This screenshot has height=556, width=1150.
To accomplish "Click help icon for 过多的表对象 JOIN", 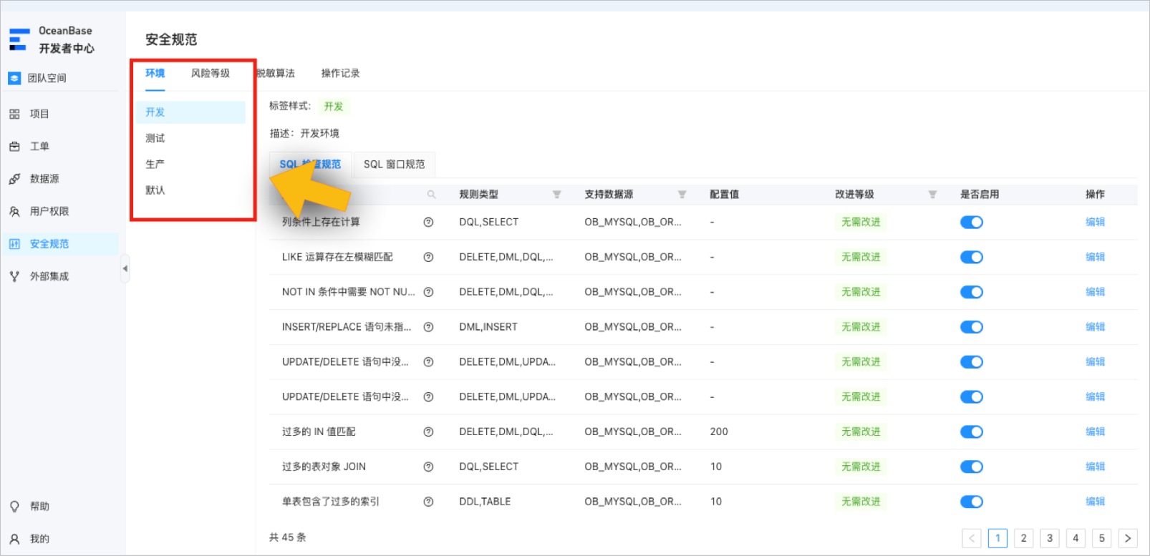I will (x=428, y=467).
